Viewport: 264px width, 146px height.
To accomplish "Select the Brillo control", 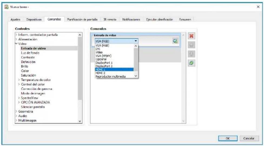I will [25, 66].
